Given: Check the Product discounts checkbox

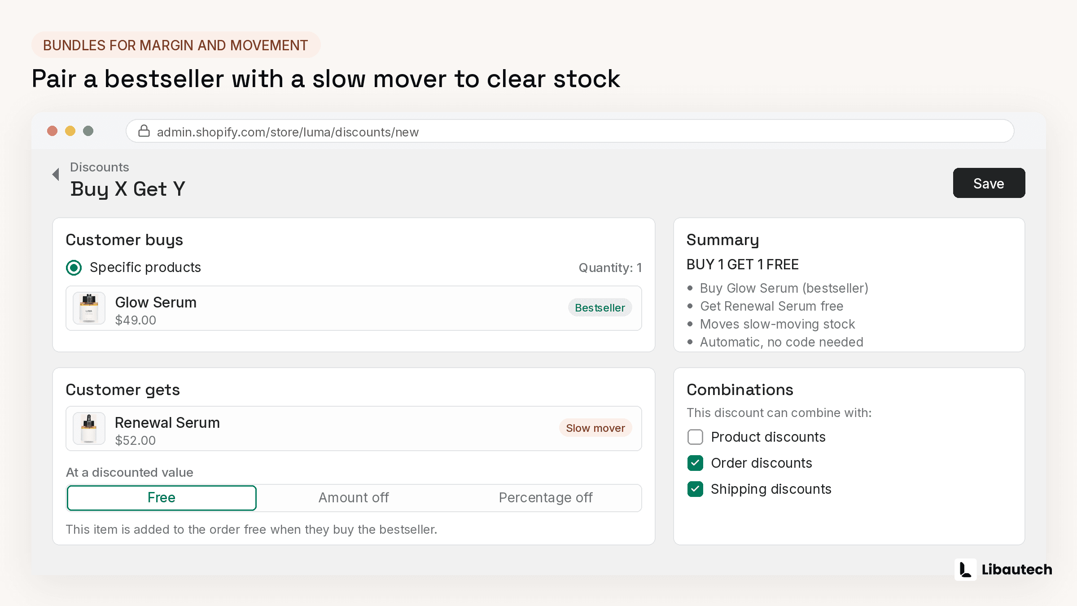Looking at the screenshot, I should (695, 437).
